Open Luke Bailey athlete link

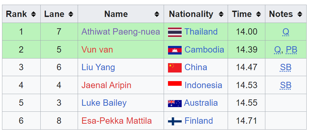point(104,103)
